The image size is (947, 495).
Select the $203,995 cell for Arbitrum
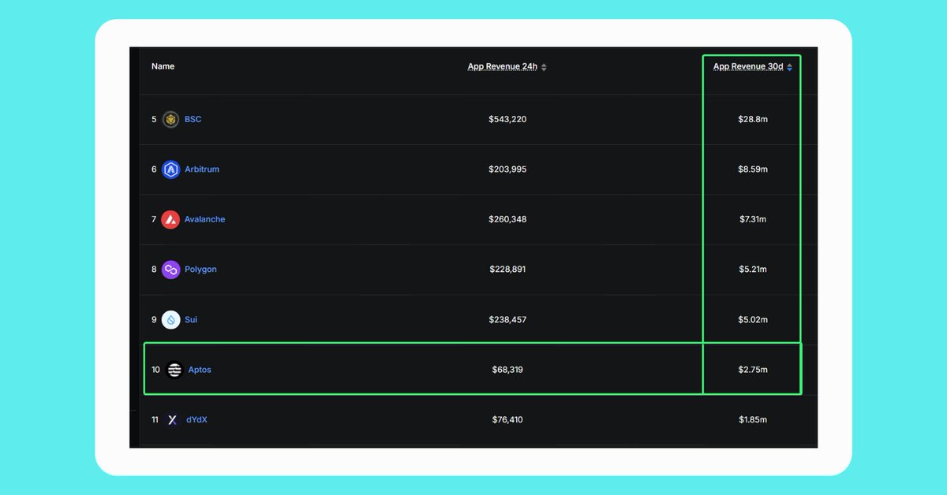(x=507, y=169)
